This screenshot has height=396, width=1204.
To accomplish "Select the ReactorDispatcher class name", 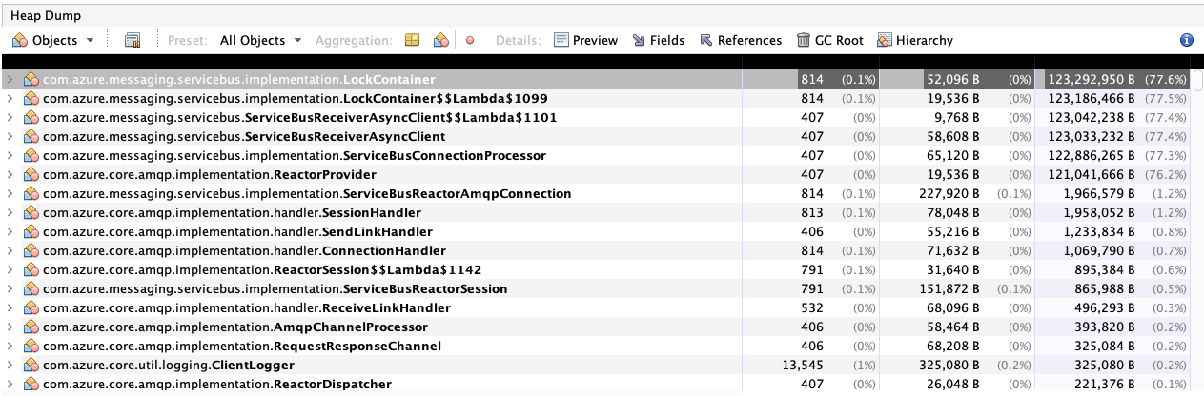I will click(x=332, y=385).
